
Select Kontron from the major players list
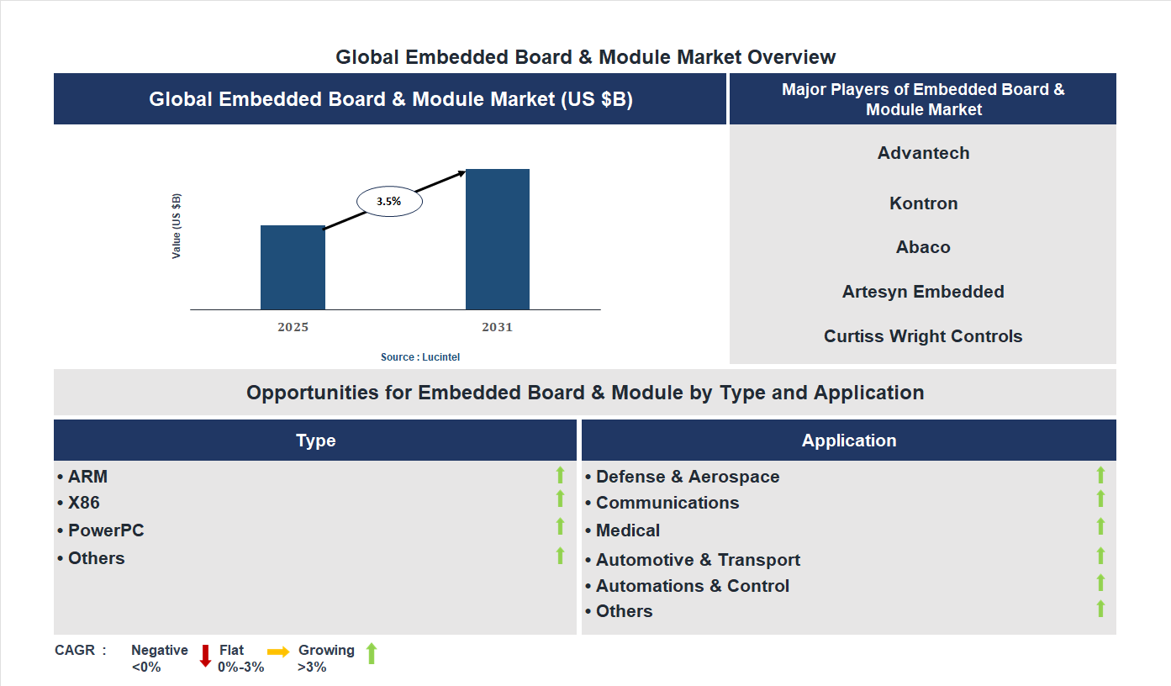[x=923, y=203]
